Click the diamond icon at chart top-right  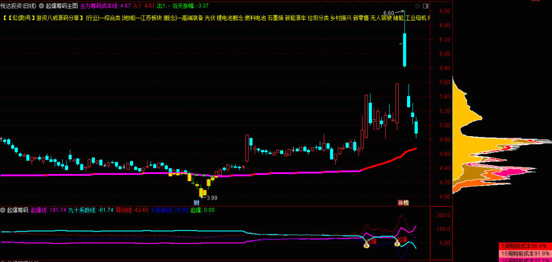418,6
